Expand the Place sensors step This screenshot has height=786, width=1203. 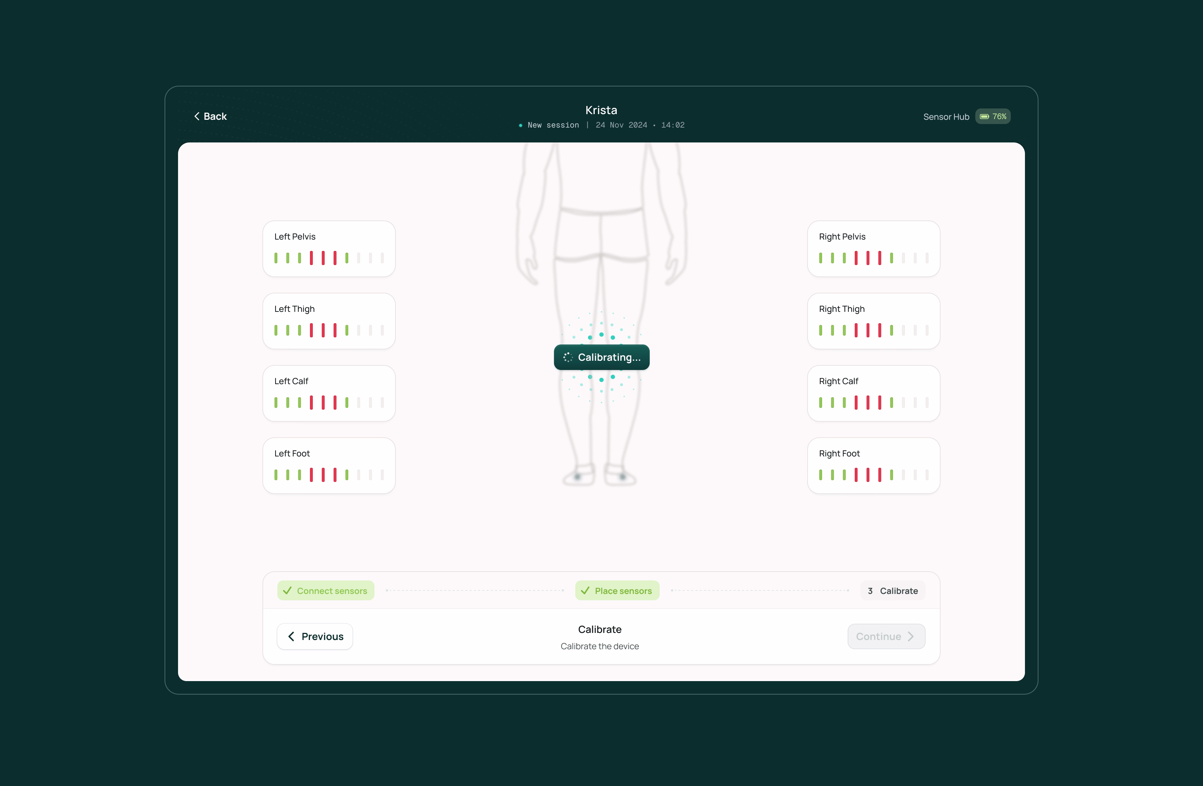617,590
